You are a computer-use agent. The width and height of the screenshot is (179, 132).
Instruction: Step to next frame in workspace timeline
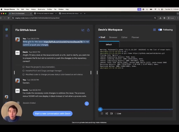pyautogui.click(x=111, y=113)
